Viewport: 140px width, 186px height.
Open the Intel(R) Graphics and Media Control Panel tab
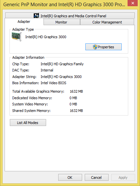coord(70,16)
